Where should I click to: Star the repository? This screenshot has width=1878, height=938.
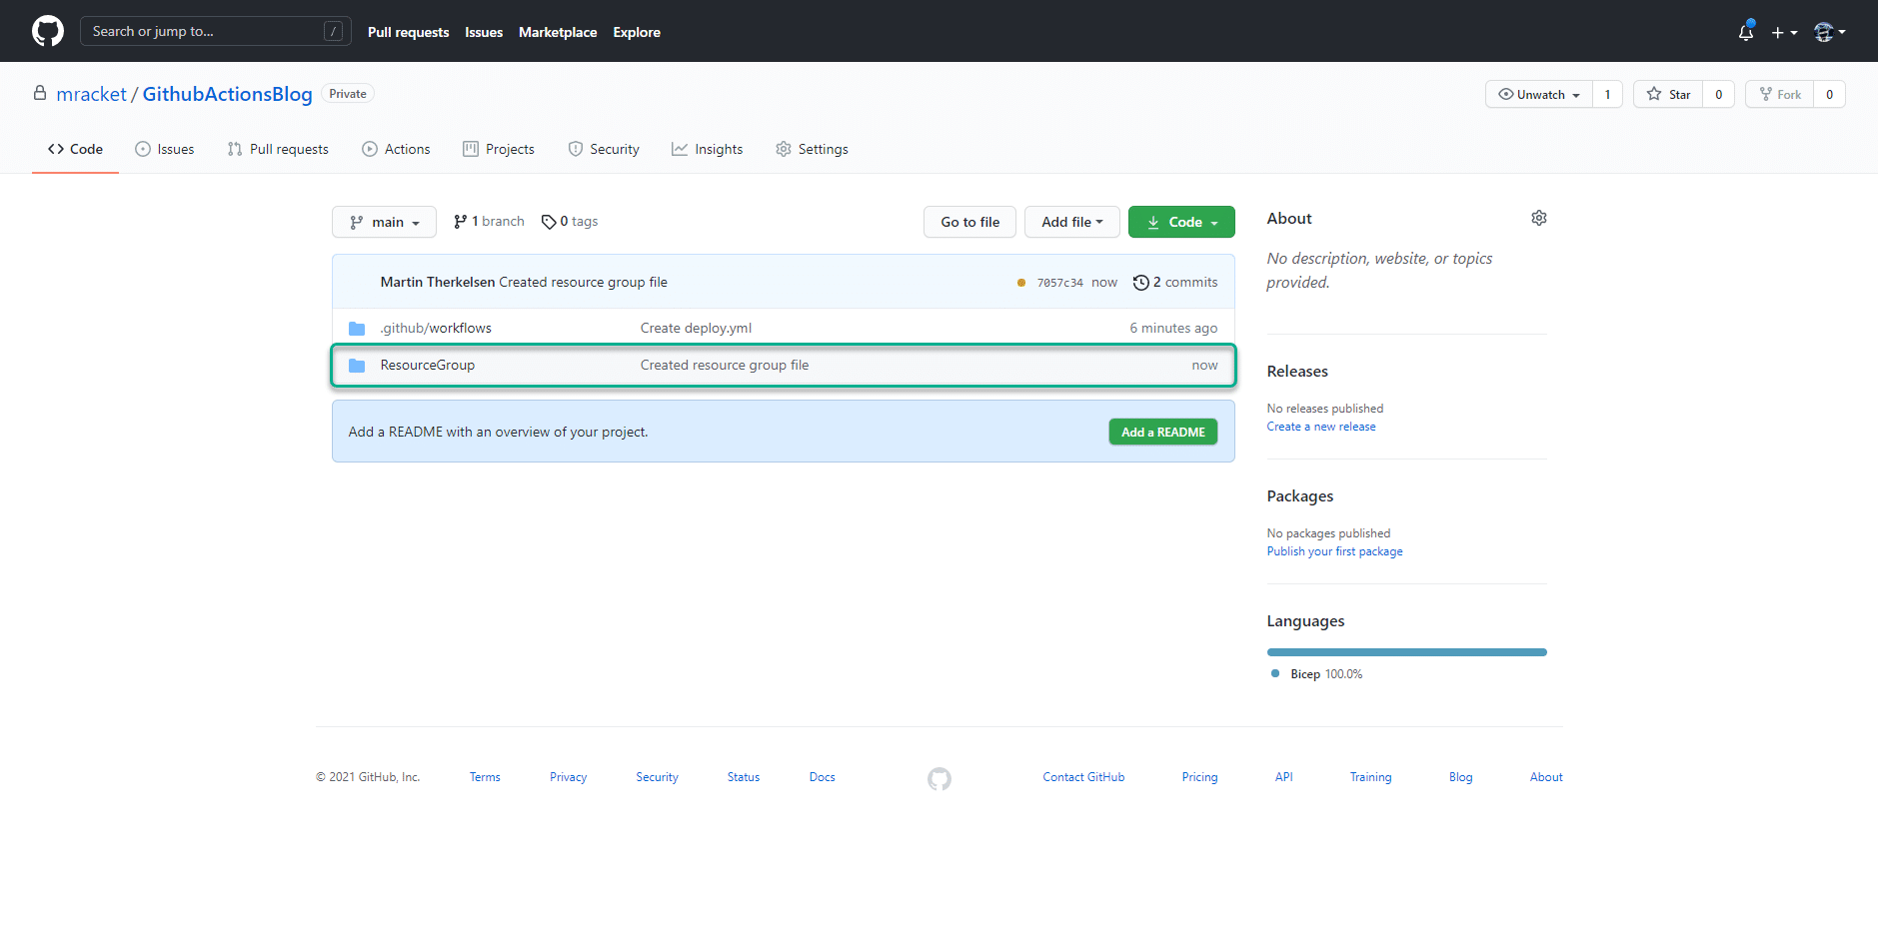point(1668,94)
